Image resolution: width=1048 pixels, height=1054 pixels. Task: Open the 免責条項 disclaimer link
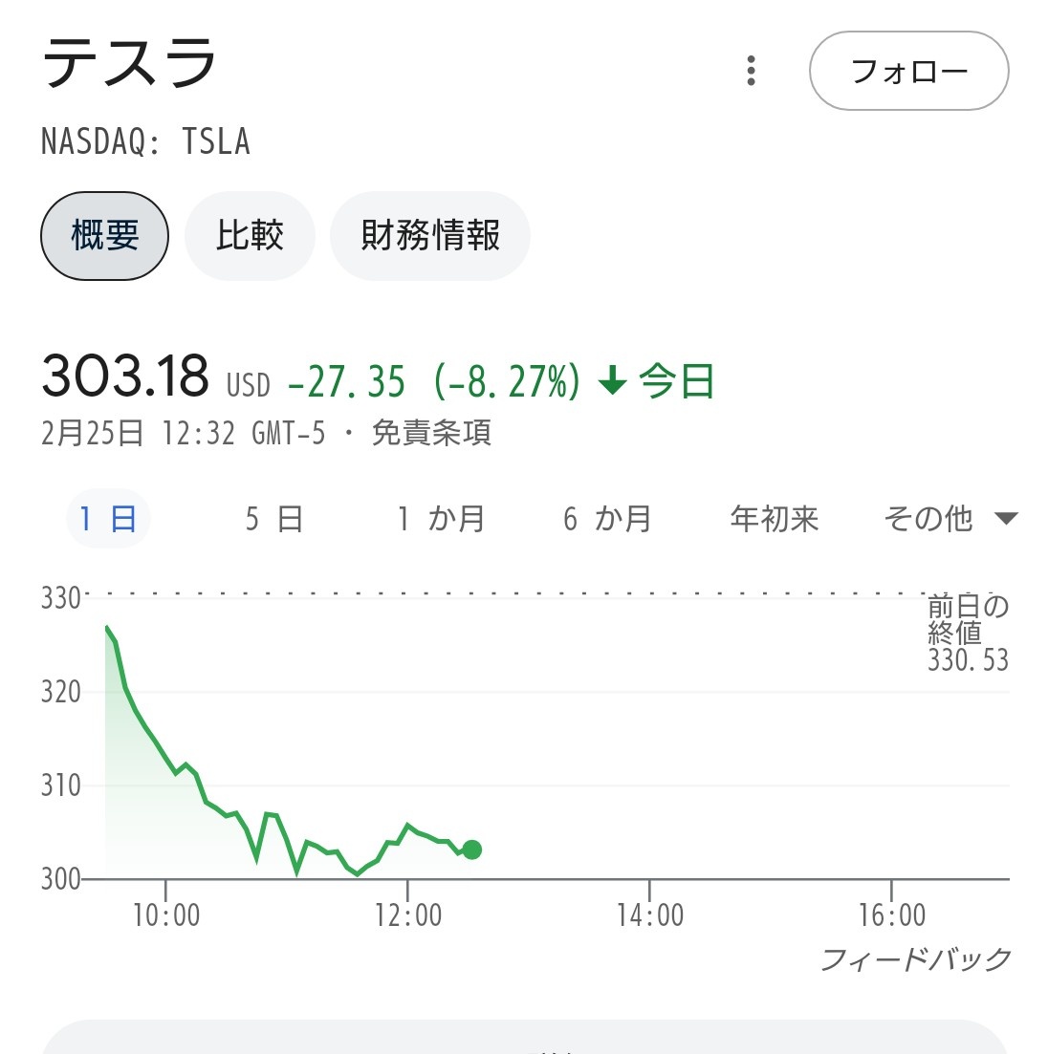(x=431, y=434)
